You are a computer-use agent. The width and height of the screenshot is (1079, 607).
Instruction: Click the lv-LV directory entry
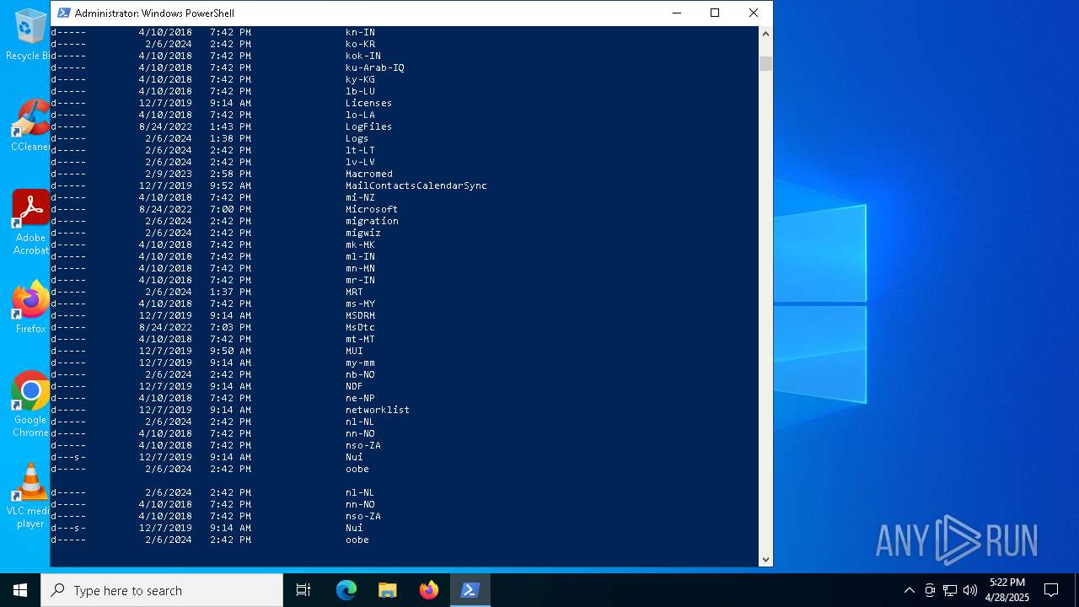pos(360,162)
